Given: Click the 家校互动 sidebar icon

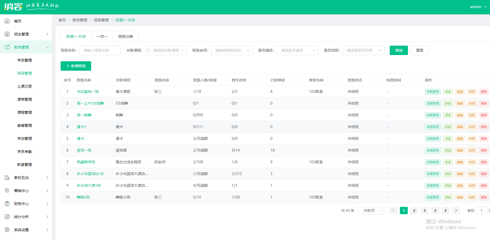Looking at the screenshot, I should tap(7, 178).
